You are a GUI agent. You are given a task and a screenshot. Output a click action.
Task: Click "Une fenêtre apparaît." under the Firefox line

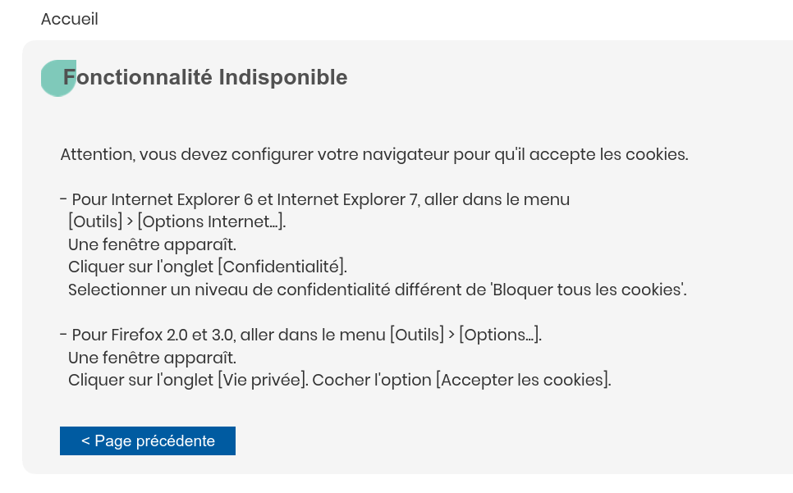click(x=152, y=358)
